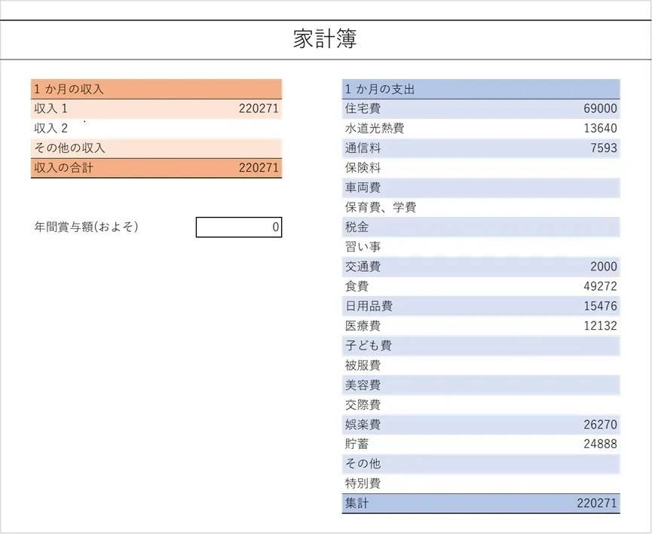Viewport: 652px width, 534px height.
Task: Select the その他 expense row label
Action: (x=363, y=463)
